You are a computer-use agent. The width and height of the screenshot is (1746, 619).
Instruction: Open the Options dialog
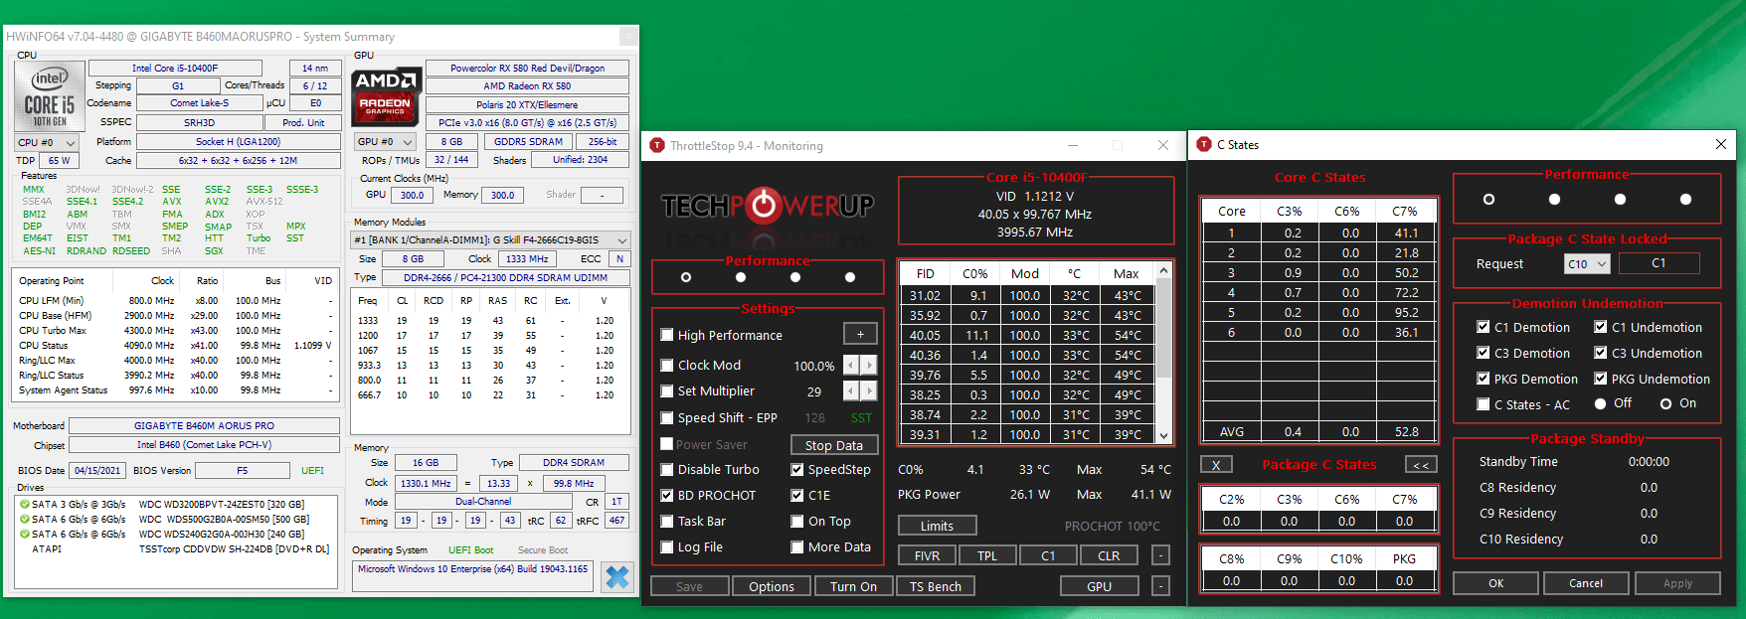tap(772, 586)
